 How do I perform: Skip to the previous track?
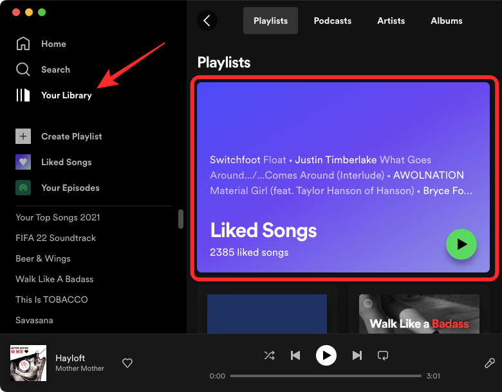coord(295,355)
